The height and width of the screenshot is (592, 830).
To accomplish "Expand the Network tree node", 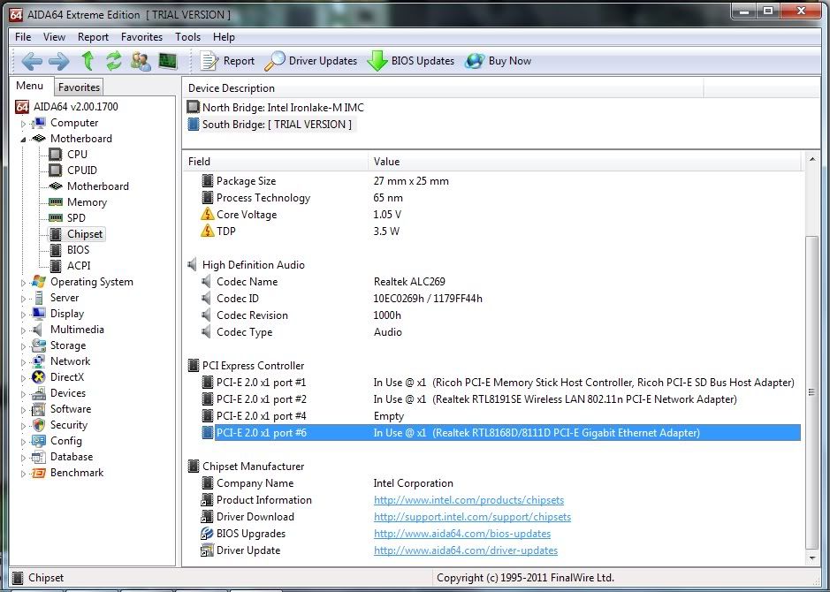I will pyautogui.click(x=23, y=362).
